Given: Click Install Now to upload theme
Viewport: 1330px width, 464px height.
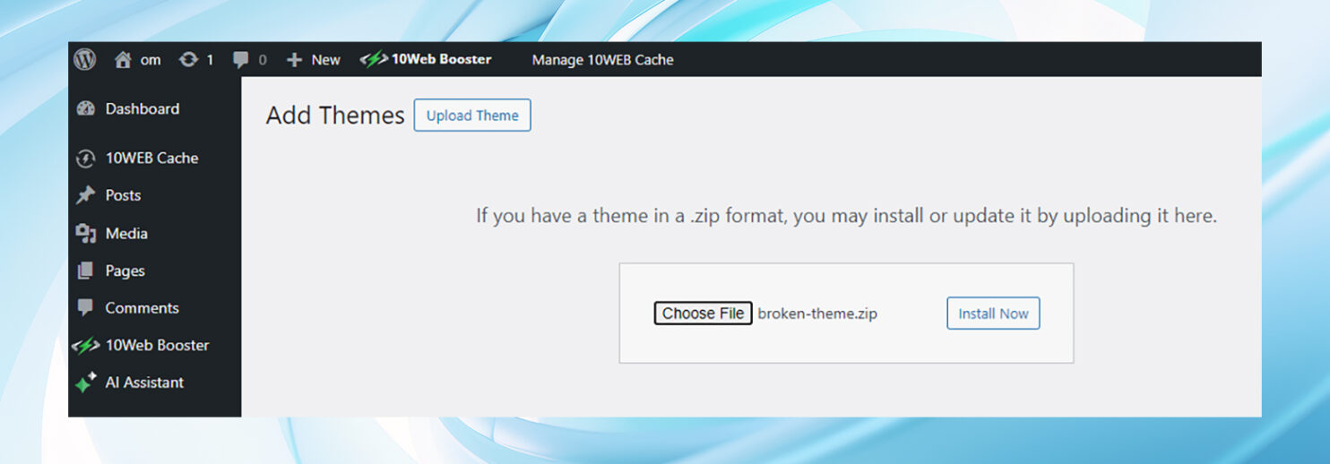Looking at the screenshot, I should [x=993, y=314].
